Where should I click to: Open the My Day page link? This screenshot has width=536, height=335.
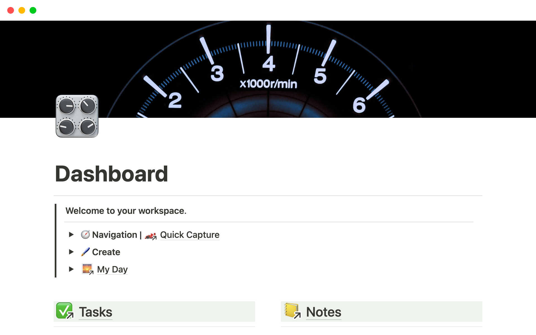point(112,269)
